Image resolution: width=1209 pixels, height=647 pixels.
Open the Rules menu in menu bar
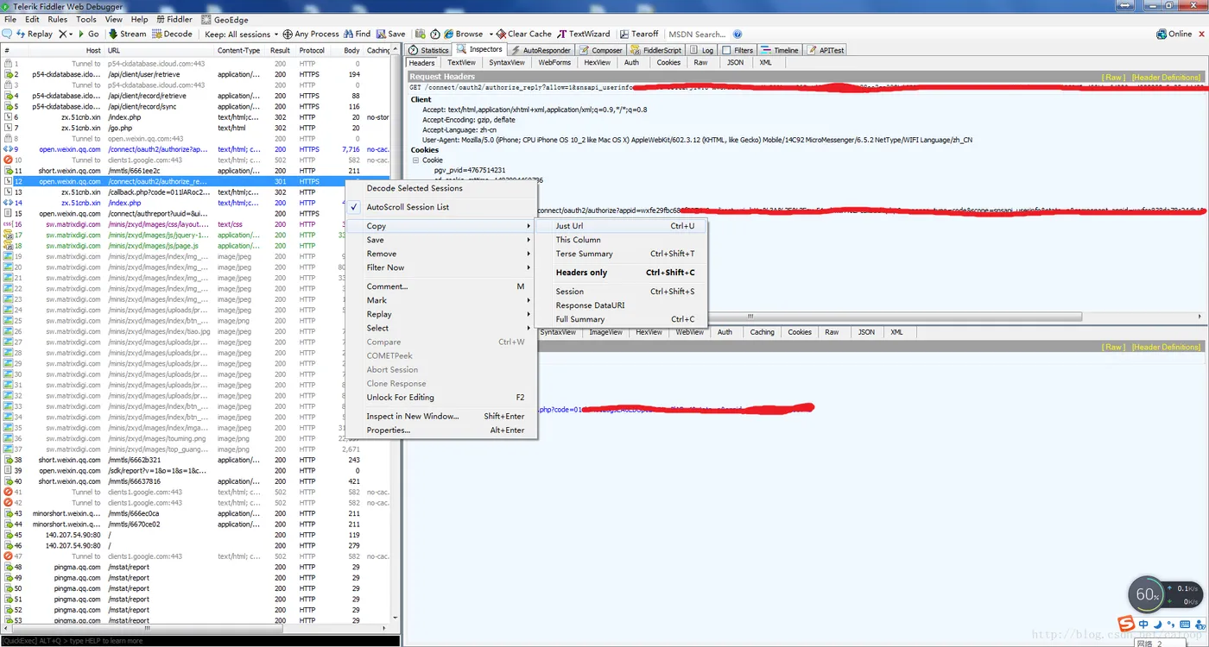(58, 19)
